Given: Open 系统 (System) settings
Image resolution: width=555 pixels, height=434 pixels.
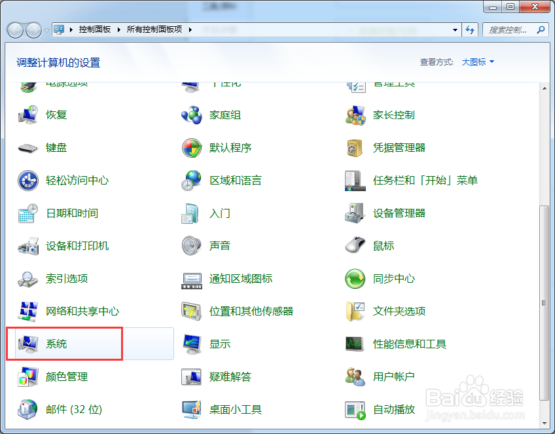Looking at the screenshot, I should click(x=56, y=344).
